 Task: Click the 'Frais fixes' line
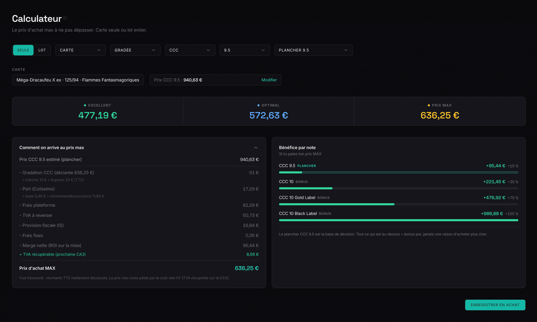139,235
